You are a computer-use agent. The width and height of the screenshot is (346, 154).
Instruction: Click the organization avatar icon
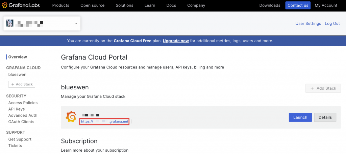tap(10, 23)
